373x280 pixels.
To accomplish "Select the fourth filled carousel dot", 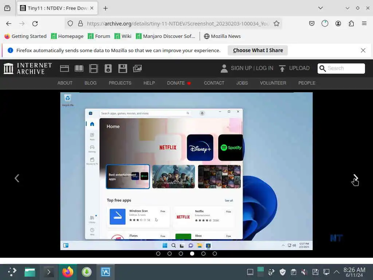I will (192, 254).
